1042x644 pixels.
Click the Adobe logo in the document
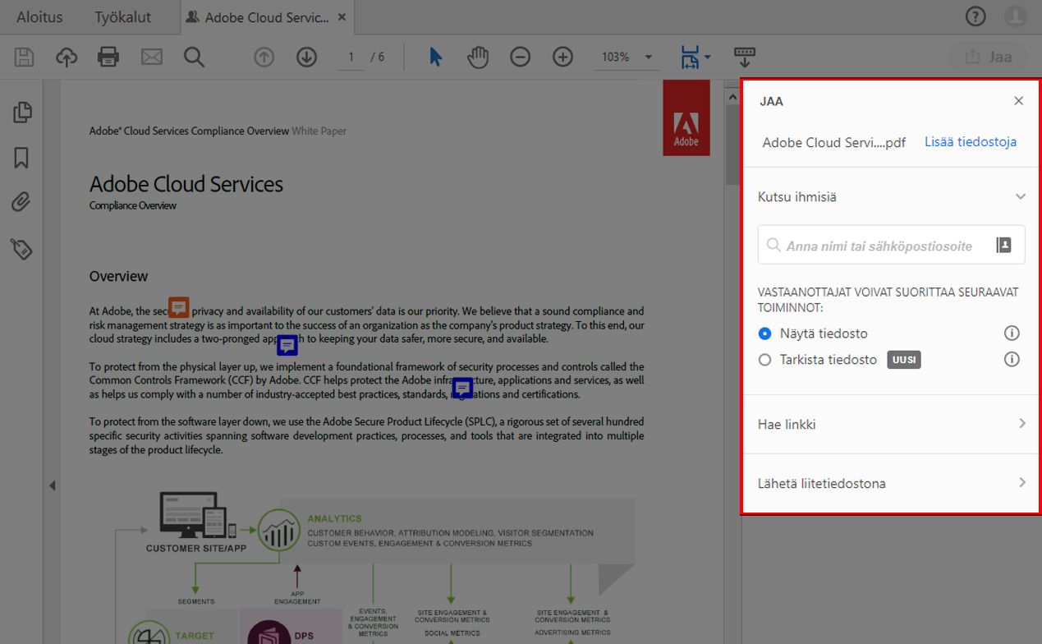[x=686, y=117]
